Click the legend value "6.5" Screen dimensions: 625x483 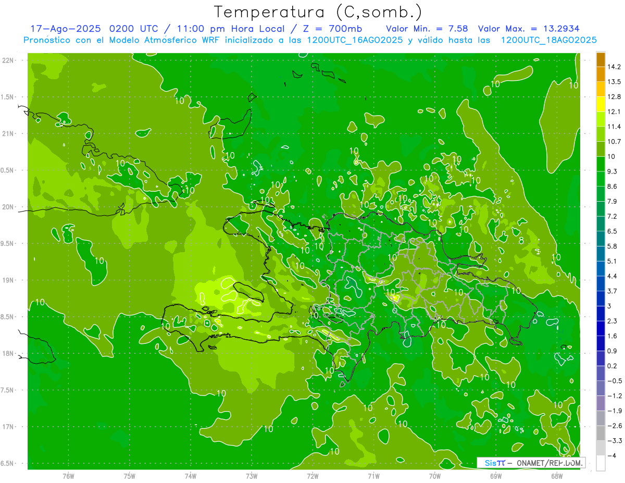click(612, 231)
